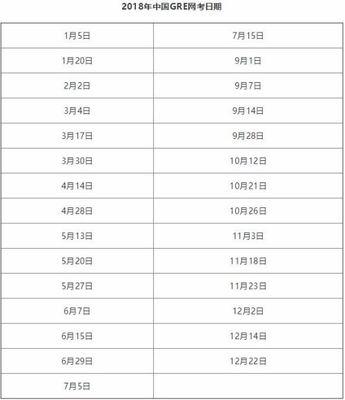Screen dimensions: 345x400
Task: Click the 3月17日 table cell
Action: [77, 135]
